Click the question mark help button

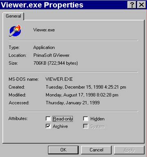click(132, 5)
